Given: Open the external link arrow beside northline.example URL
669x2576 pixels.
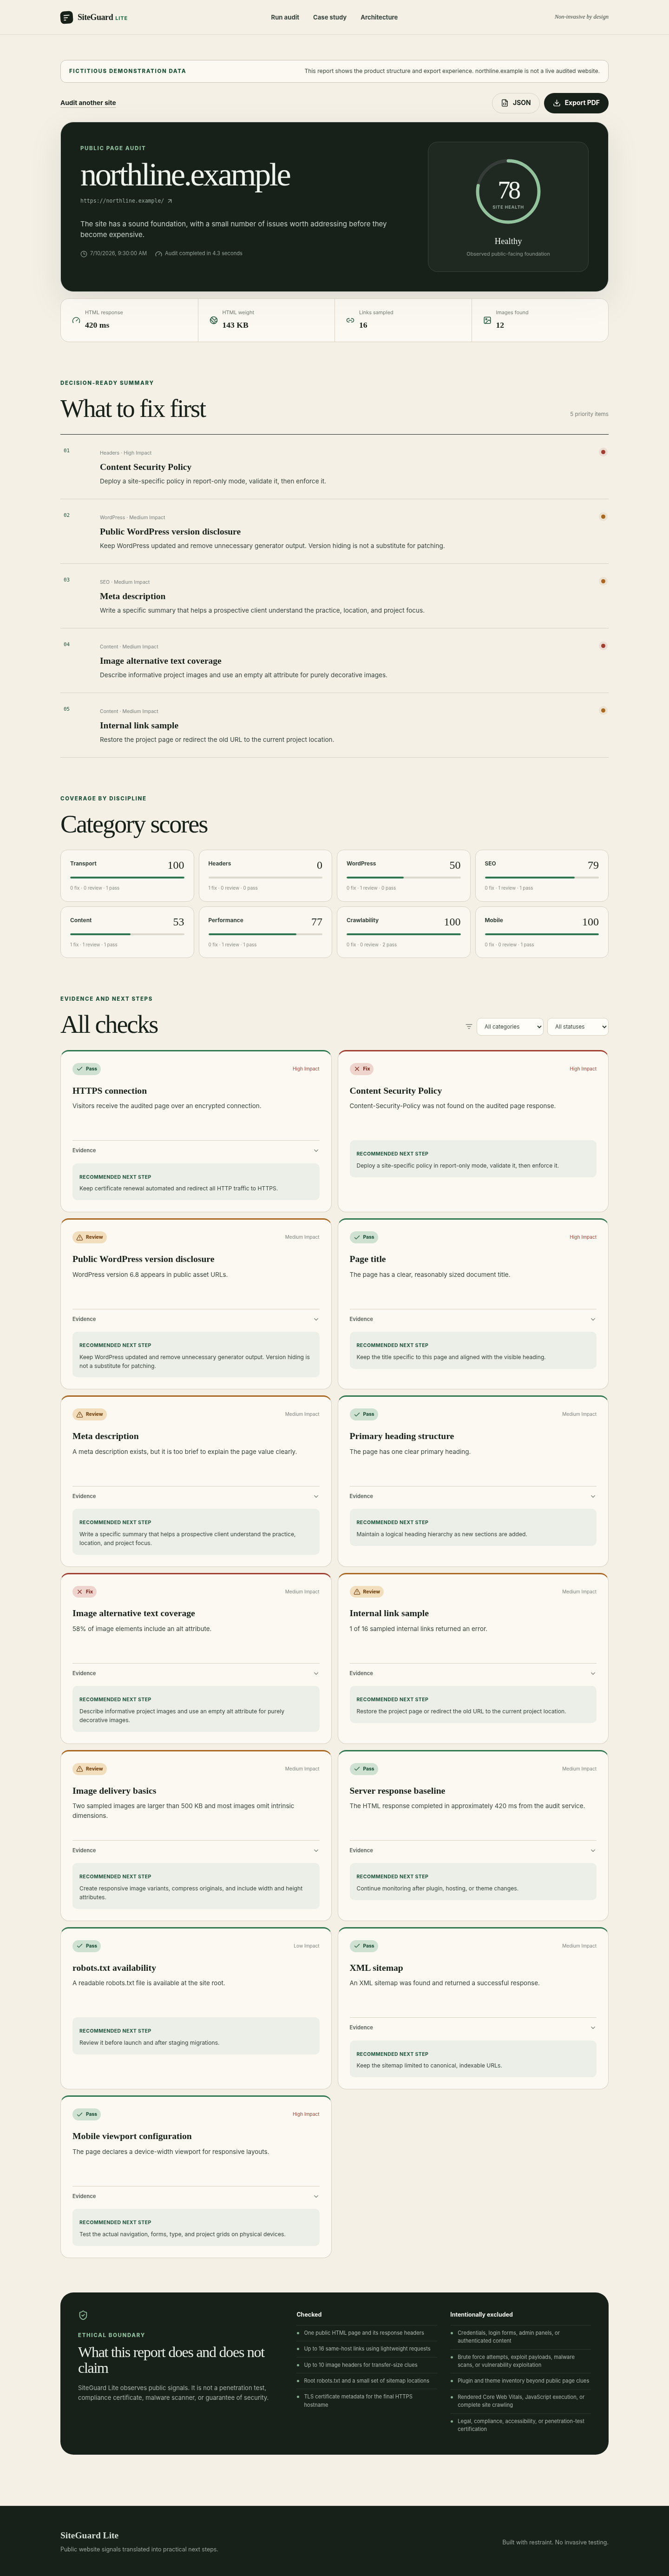Looking at the screenshot, I should [170, 201].
